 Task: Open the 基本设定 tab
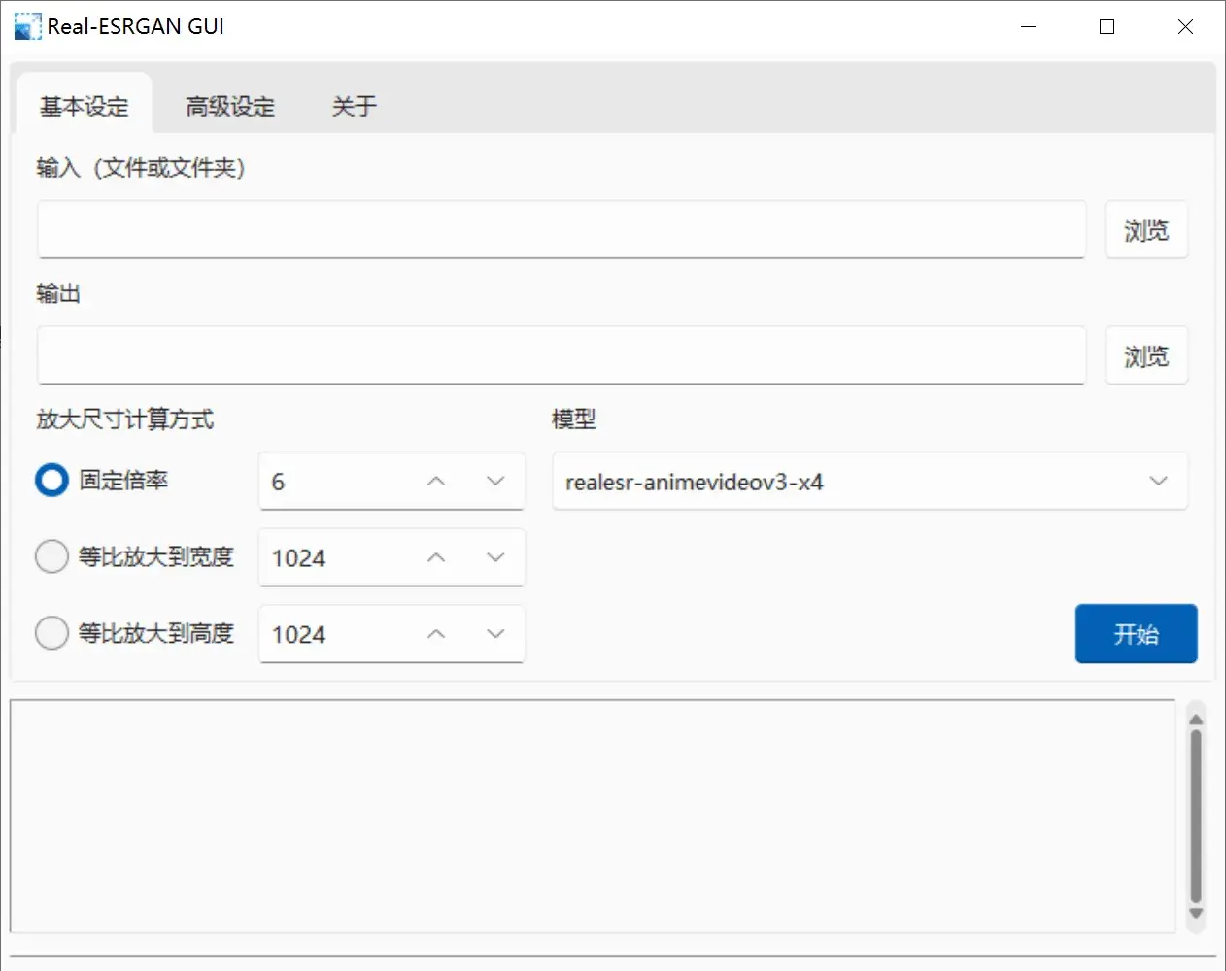85,105
